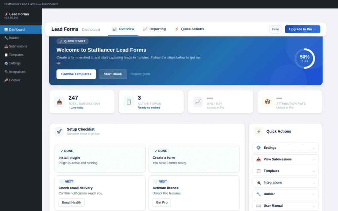Click the Avg / Day chart icon
This screenshot has height=211, width=338.
pyautogui.click(x=198, y=102)
